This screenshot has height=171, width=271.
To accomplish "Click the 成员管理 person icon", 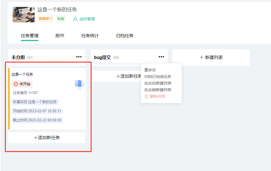I will 75,19.
